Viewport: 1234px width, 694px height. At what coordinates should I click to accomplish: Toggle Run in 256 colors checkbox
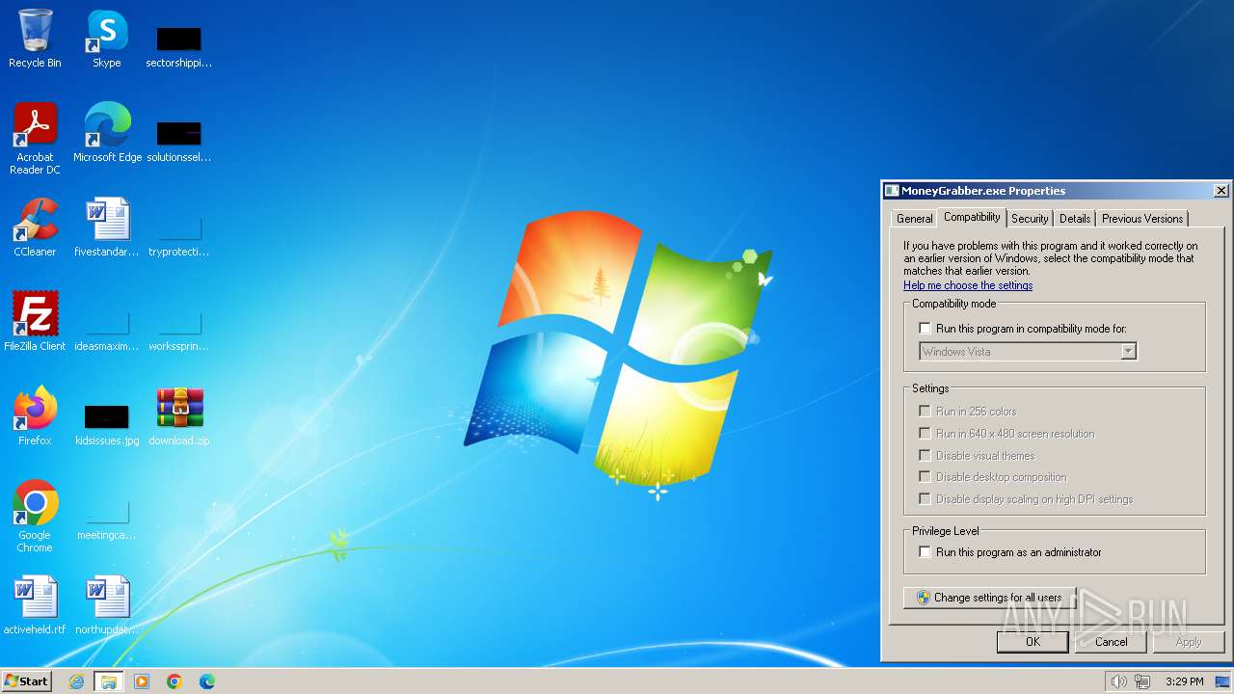925,412
